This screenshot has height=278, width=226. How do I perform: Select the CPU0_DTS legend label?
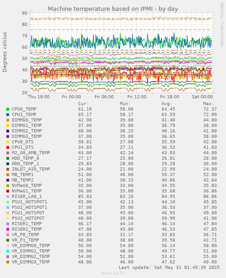coord(23,142)
